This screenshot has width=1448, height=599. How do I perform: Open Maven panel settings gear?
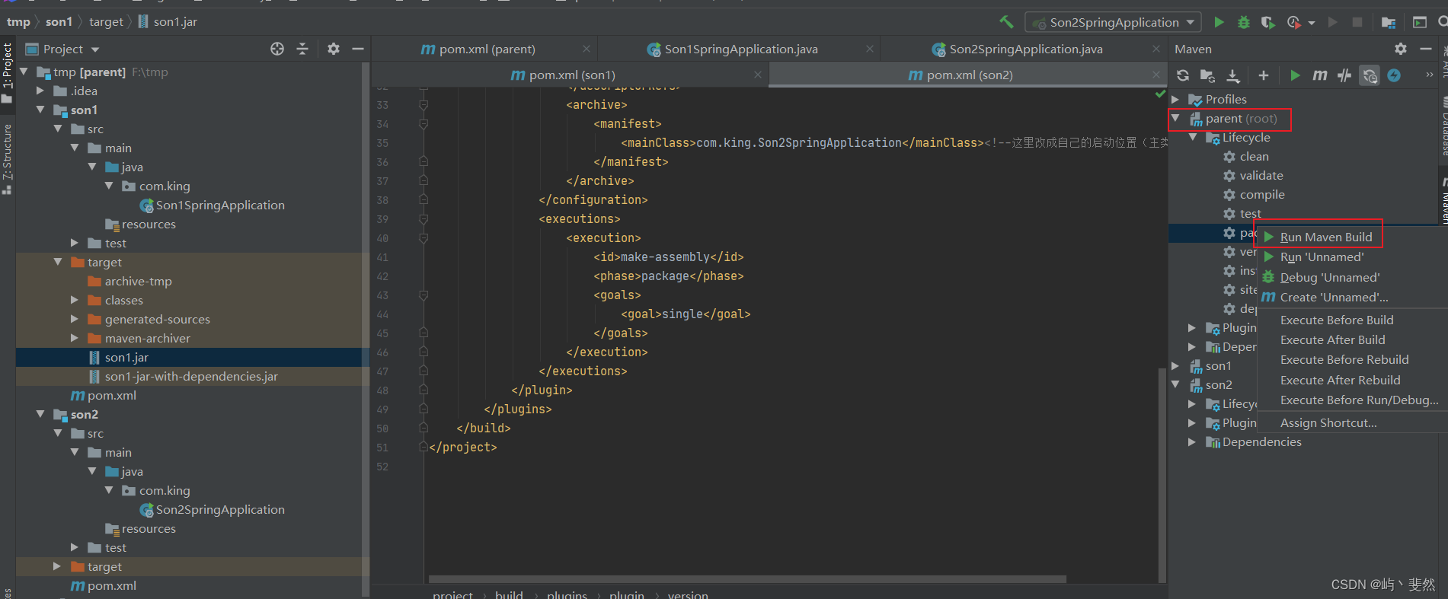coord(1401,49)
